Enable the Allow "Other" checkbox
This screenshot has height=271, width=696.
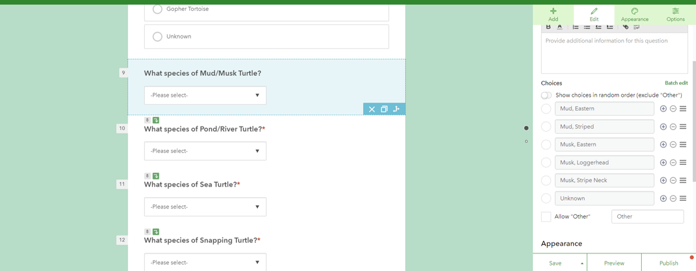546,217
